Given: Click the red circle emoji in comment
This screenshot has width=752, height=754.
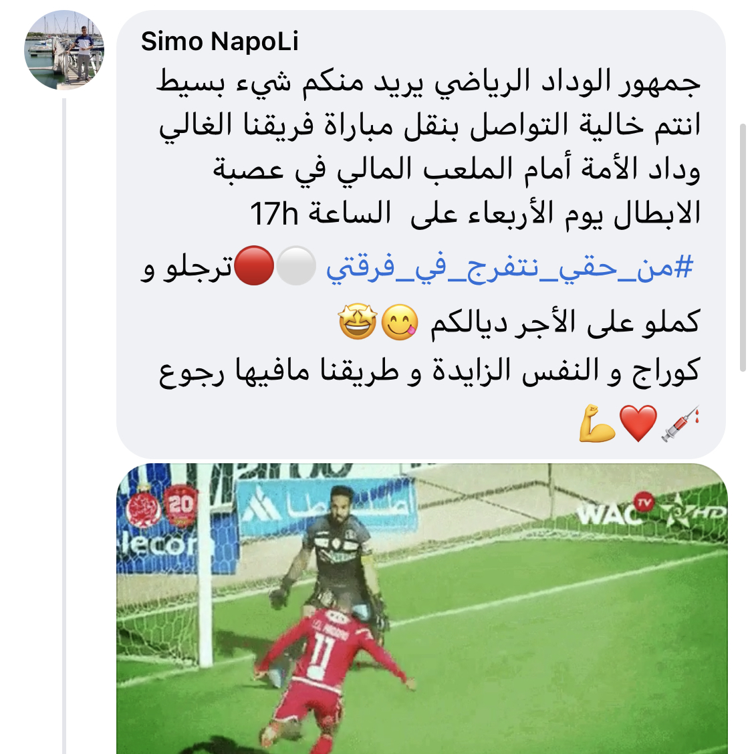Looking at the screenshot, I should [254, 265].
